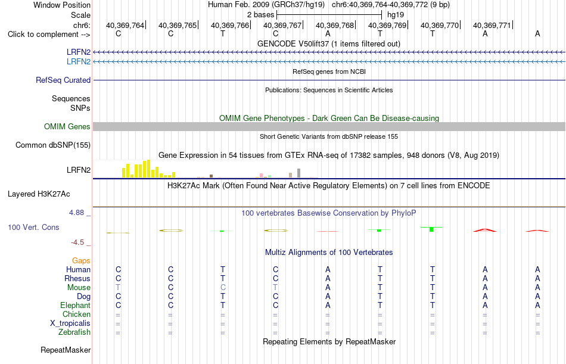
Task: Click the OMIM Genes track label
Action: pyautogui.click(x=67, y=127)
